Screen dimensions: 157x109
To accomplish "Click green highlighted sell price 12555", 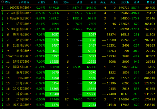I will click(89, 62).
